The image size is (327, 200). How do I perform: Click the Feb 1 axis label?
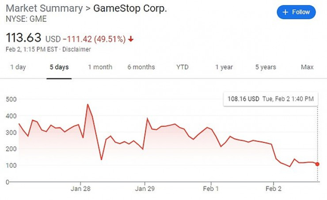(x=211, y=189)
